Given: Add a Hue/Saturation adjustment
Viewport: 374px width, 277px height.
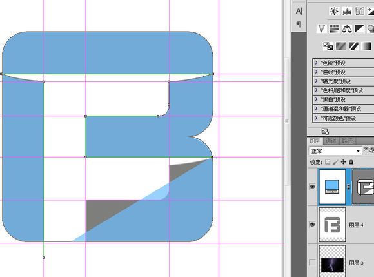Looking at the screenshot, I should click(334, 29).
